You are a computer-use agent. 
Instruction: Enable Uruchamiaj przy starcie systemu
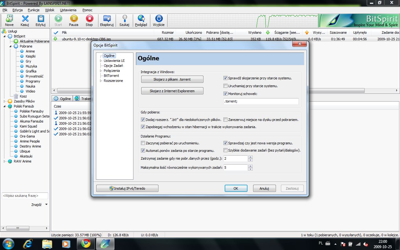(x=225, y=86)
